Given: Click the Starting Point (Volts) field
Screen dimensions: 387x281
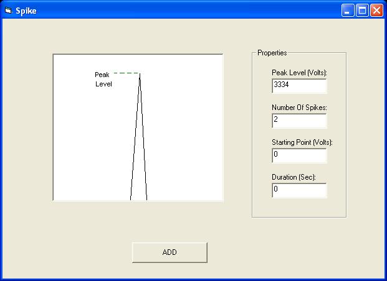Looking at the screenshot, I should (x=299, y=155).
